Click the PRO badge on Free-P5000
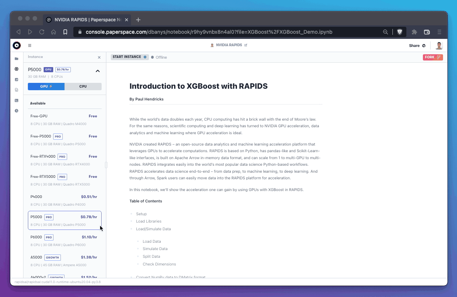Image resolution: width=457 pixels, height=297 pixels. pos(58,136)
